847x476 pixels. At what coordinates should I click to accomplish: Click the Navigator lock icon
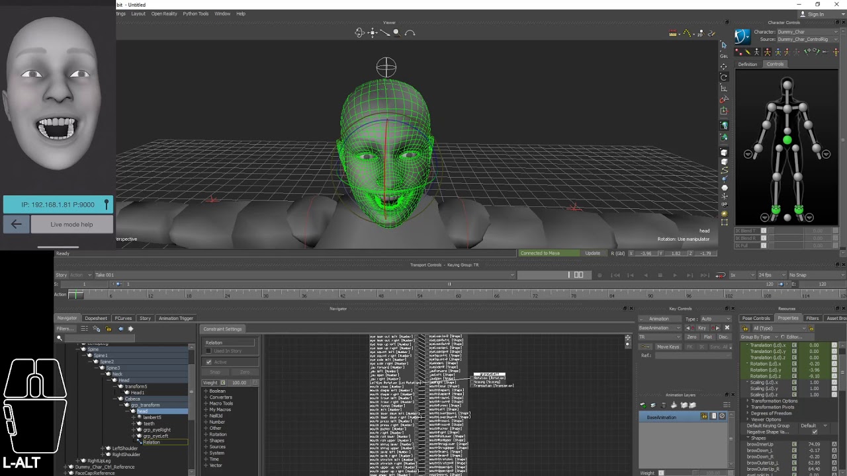coord(109,329)
